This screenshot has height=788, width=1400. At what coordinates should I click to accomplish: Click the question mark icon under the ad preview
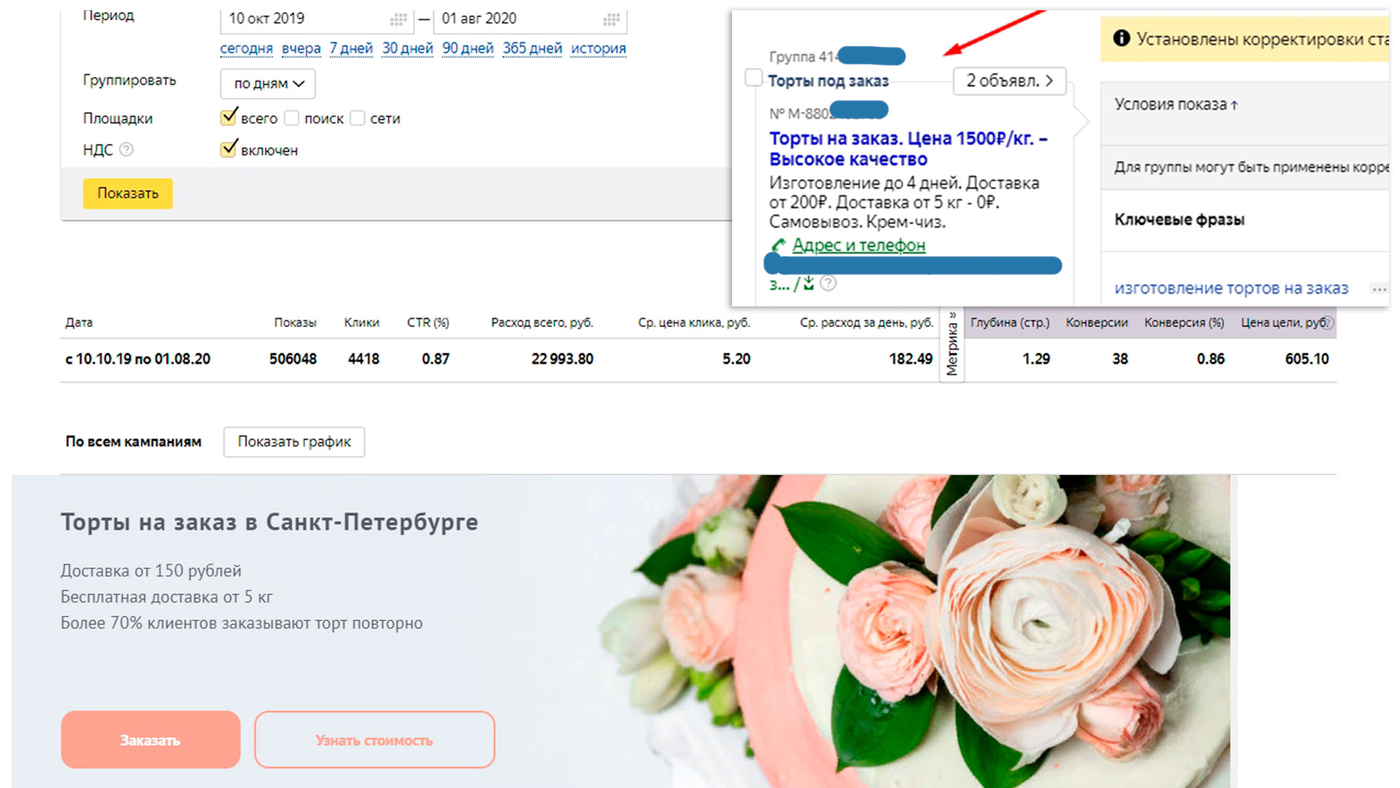pyautogui.click(x=828, y=283)
